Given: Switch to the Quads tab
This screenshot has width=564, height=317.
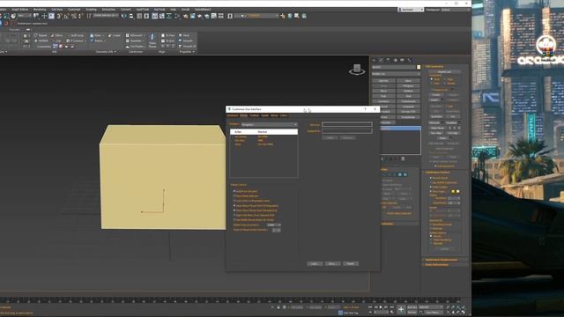Looking at the screenshot, I should (265, 115).
